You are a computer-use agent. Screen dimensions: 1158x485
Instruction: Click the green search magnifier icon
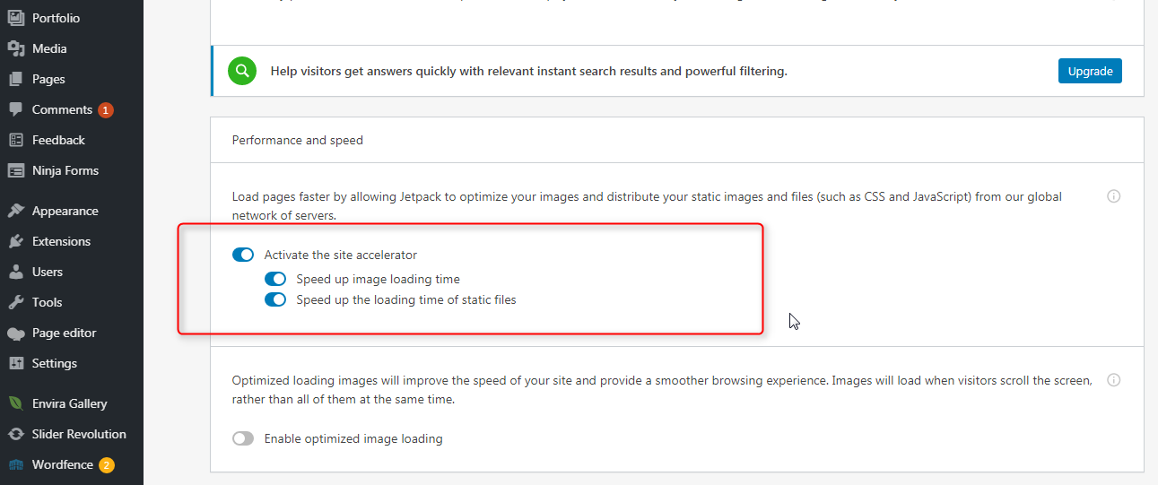[x=242, y=71]
